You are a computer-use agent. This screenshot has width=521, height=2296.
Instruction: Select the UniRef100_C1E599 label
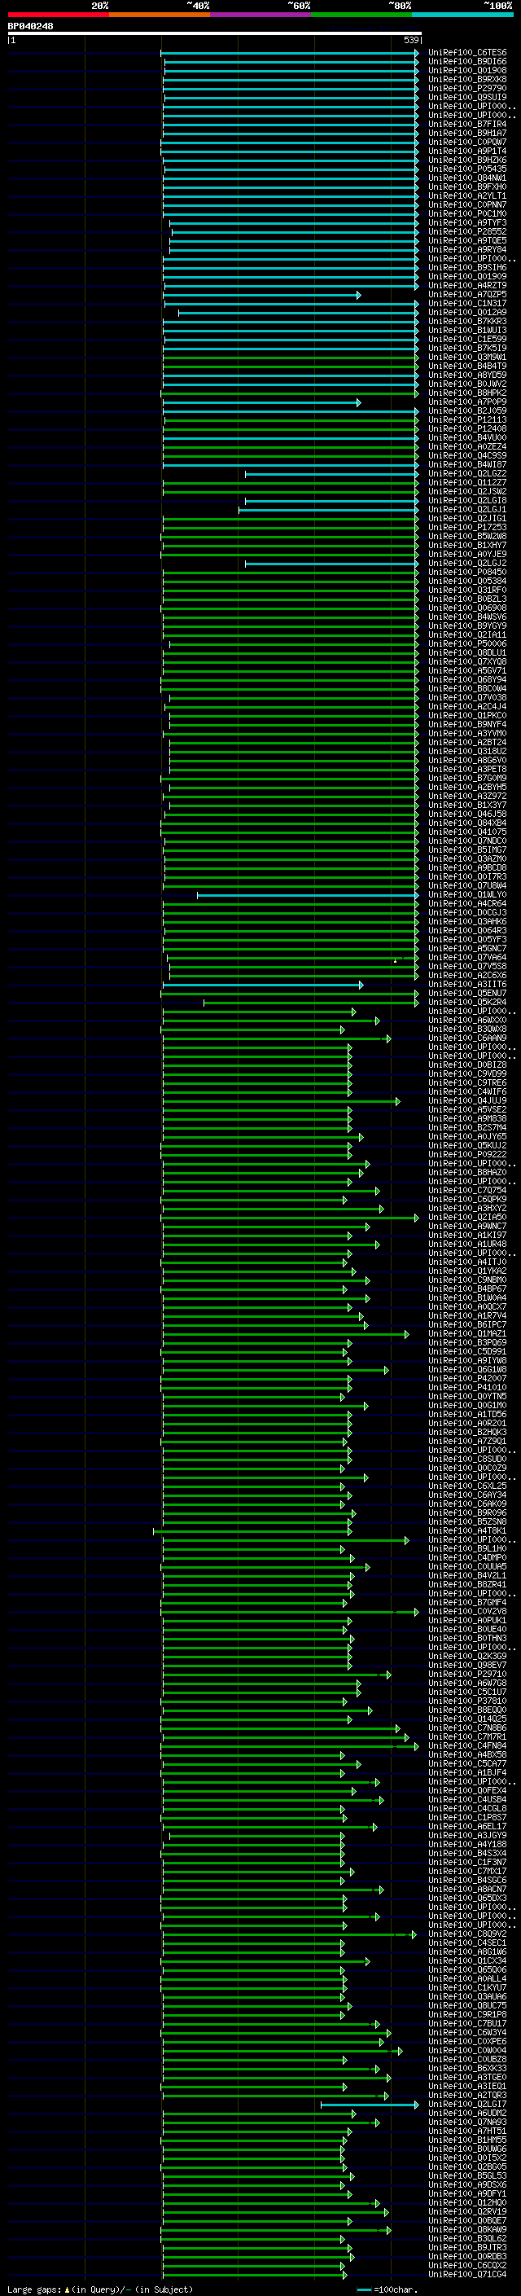[x=467, y=339]
